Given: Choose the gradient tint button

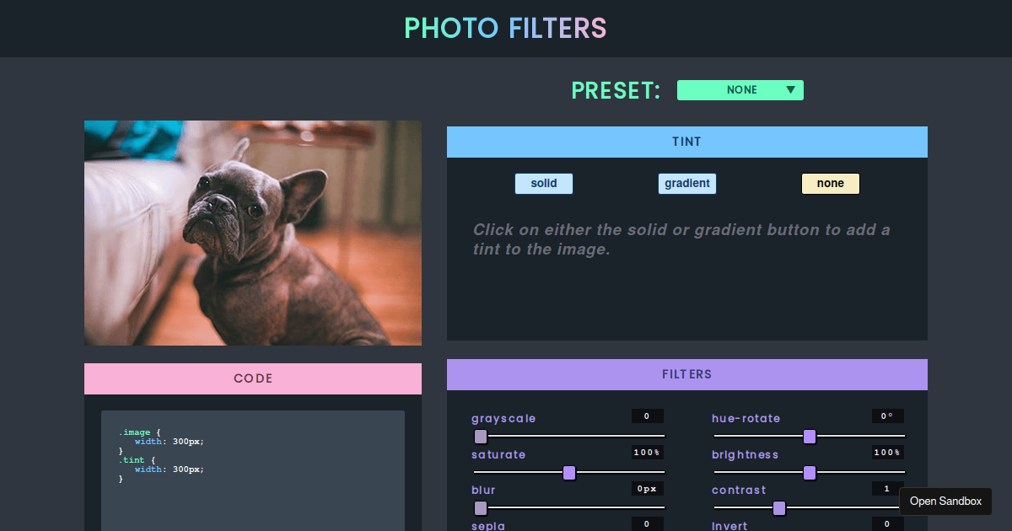Looking at the screenshot, I should 687,184.
